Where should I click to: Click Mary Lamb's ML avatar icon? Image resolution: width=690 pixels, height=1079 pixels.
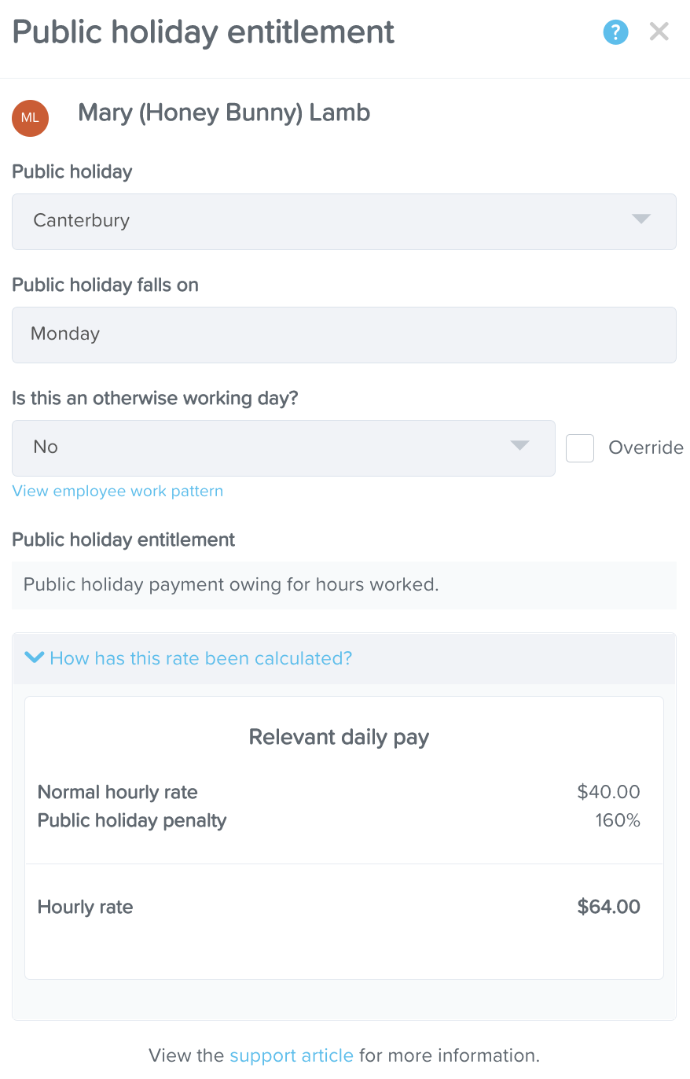30,118
